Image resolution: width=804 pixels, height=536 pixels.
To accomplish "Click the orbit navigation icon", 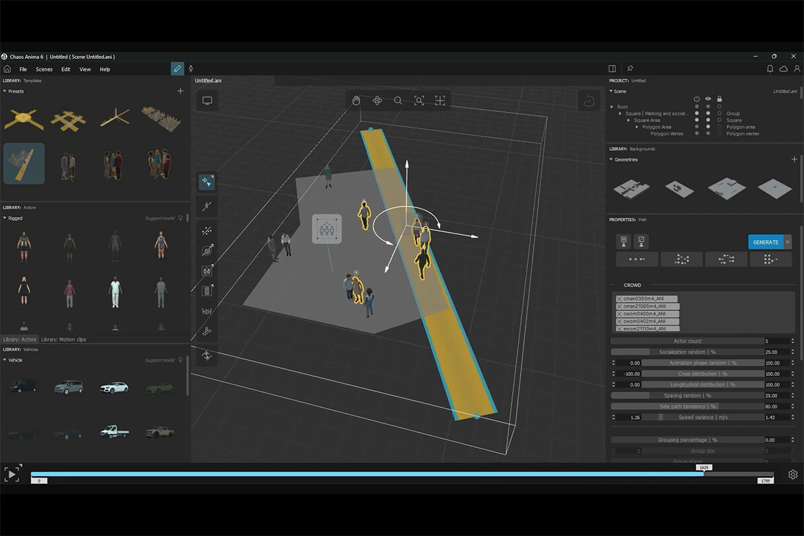I will click(377, 101).
